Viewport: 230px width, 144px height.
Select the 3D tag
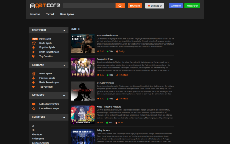click(x=33, y=130)
